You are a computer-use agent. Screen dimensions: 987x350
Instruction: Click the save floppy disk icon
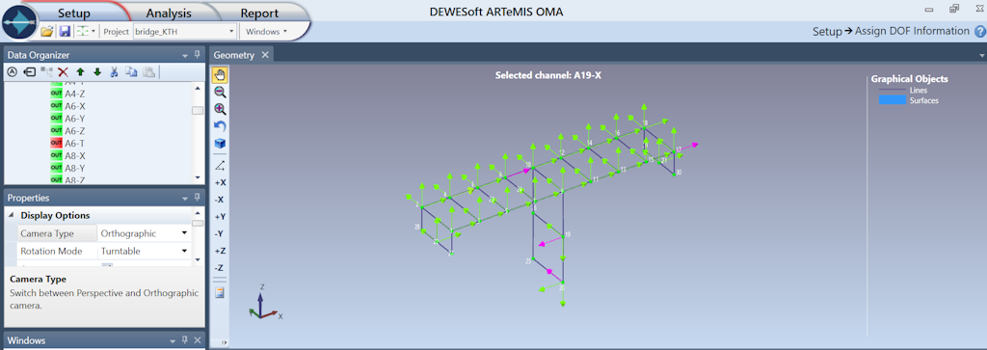tap(65, 31)
